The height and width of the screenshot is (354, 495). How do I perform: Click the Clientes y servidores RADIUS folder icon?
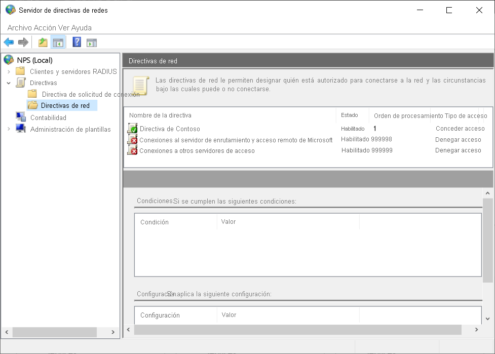point(20,71)
